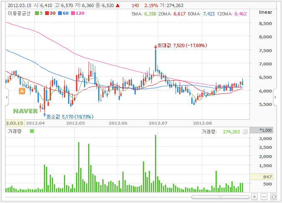Click the 60MA value 7,423
Viewport: 282px width, 203px height.
[209, 14]
